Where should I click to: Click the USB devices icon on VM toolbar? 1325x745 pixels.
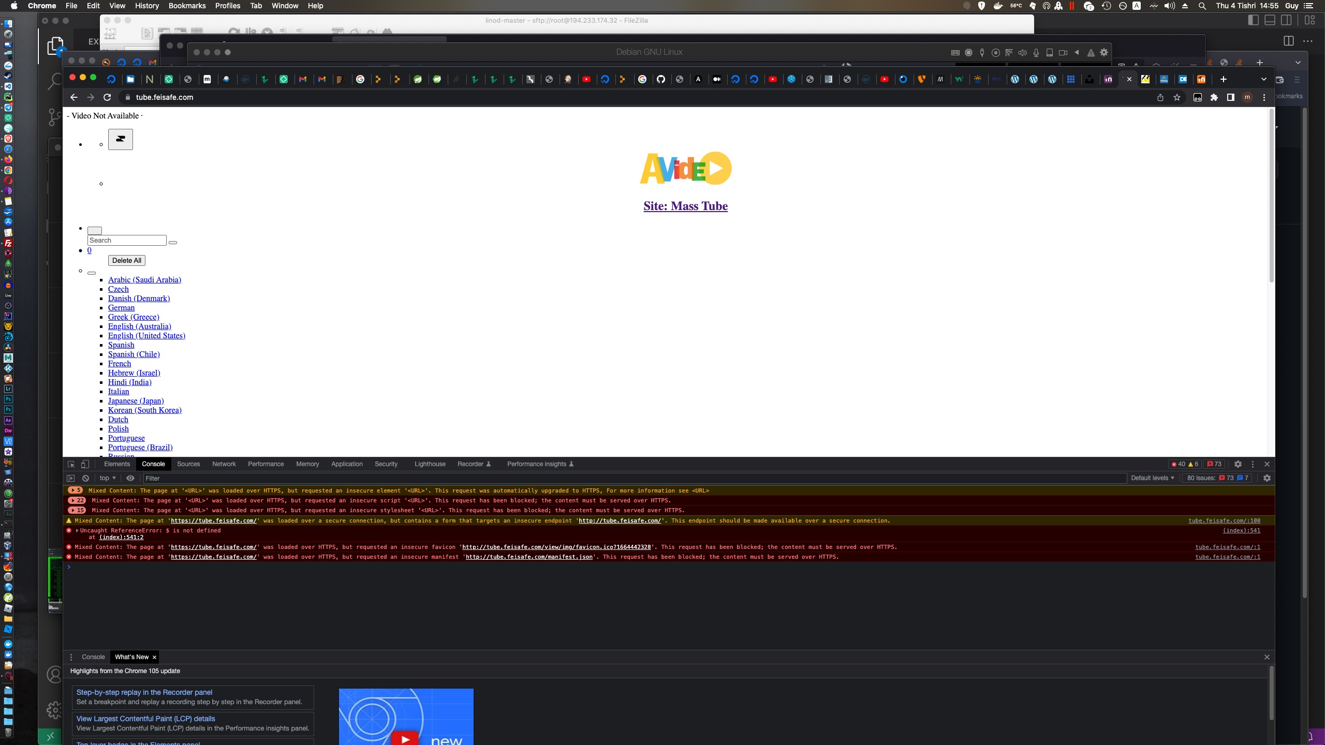coord(981,52)
